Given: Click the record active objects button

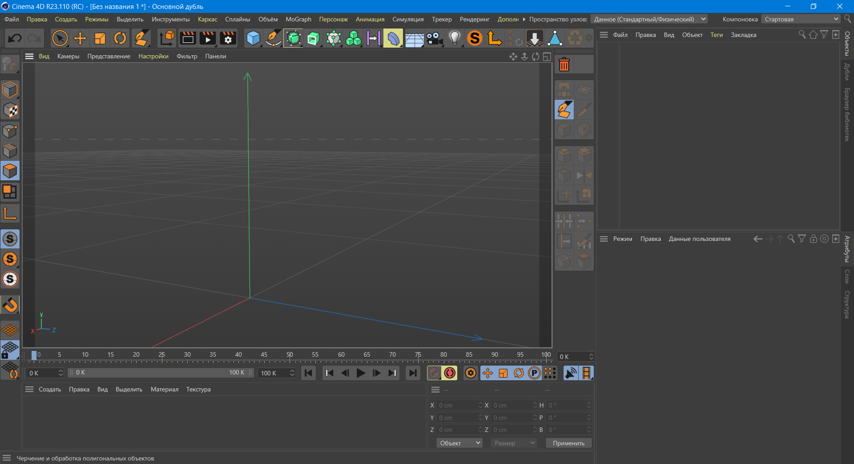Looking at the screenshot, I should point(434,373).
